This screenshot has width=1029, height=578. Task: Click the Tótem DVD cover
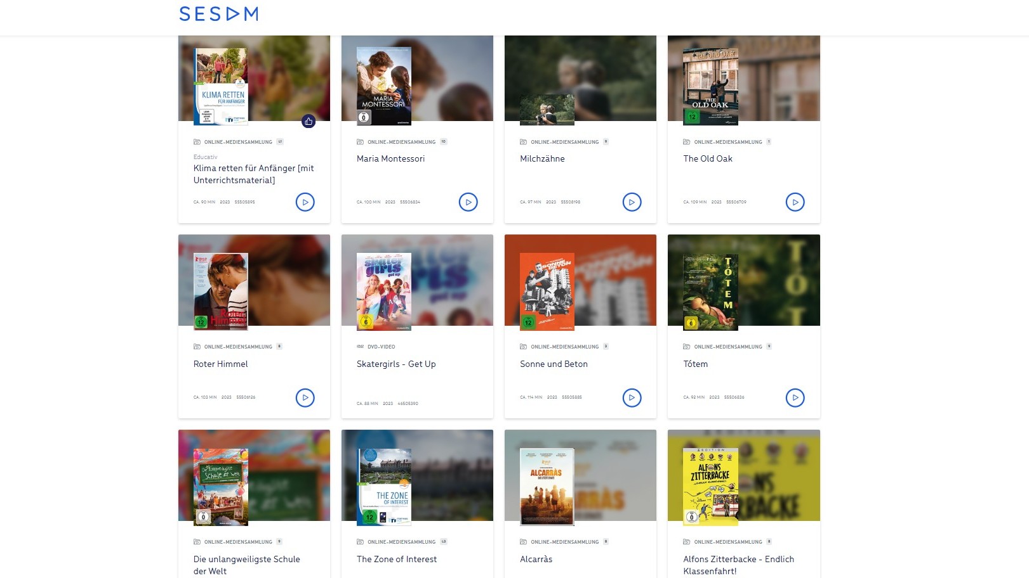click(x=710, y=292)
